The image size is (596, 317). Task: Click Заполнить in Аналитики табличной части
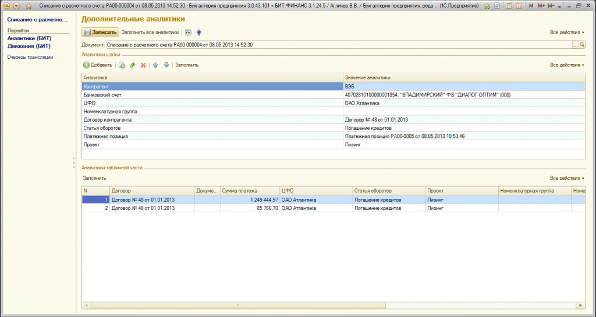click(95, 178)
